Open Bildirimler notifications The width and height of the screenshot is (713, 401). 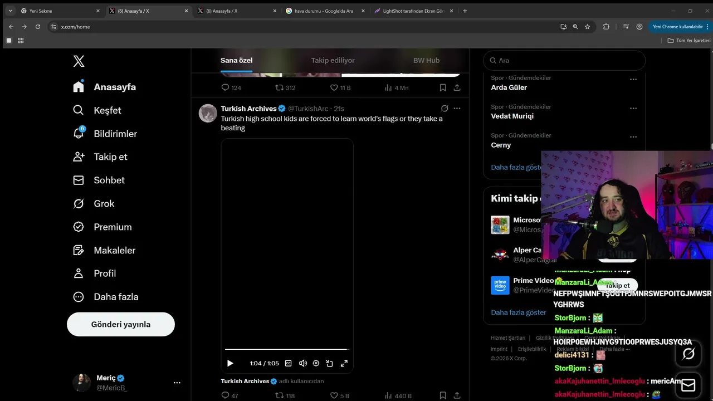[x=105, y=134]
